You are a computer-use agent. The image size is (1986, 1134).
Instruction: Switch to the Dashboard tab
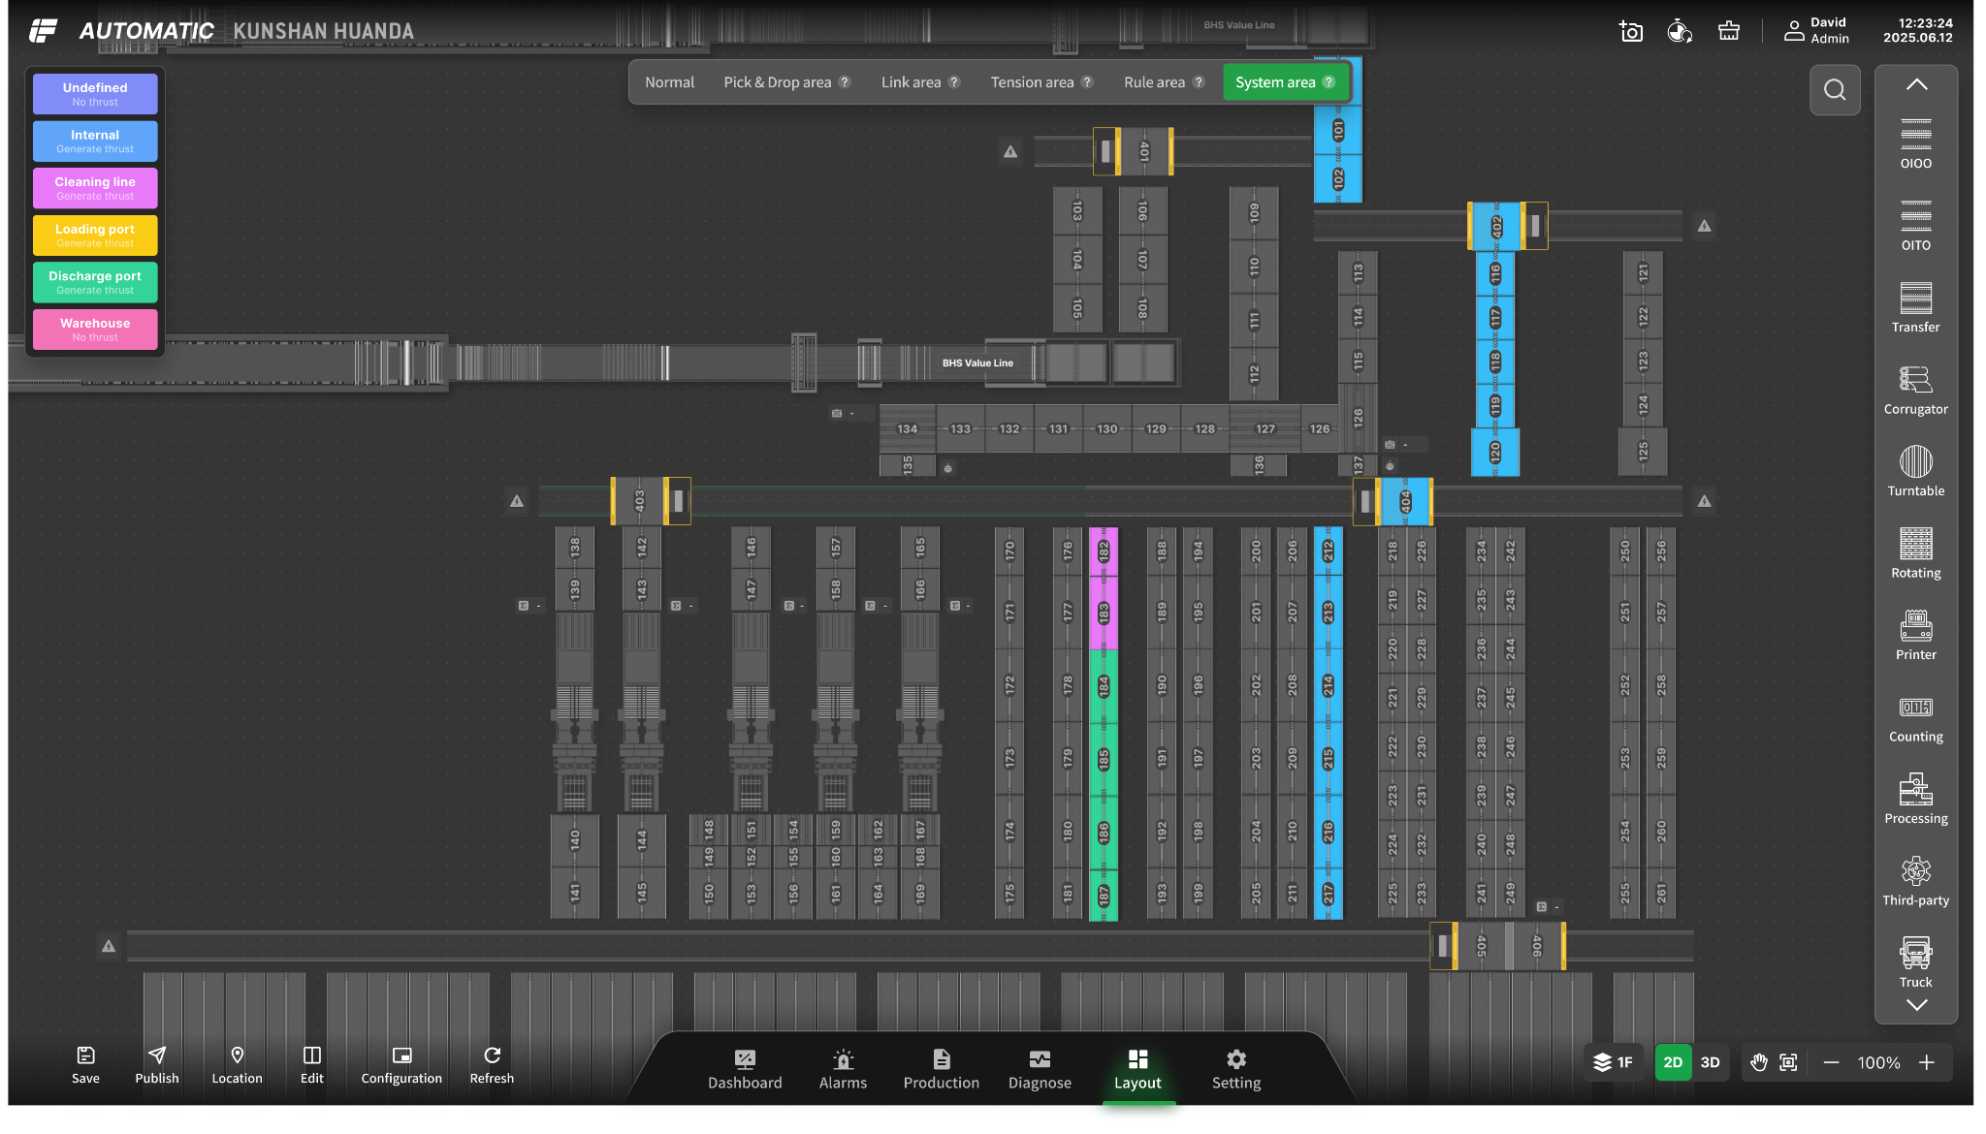pyautogui.click(x=745, y=1070)
